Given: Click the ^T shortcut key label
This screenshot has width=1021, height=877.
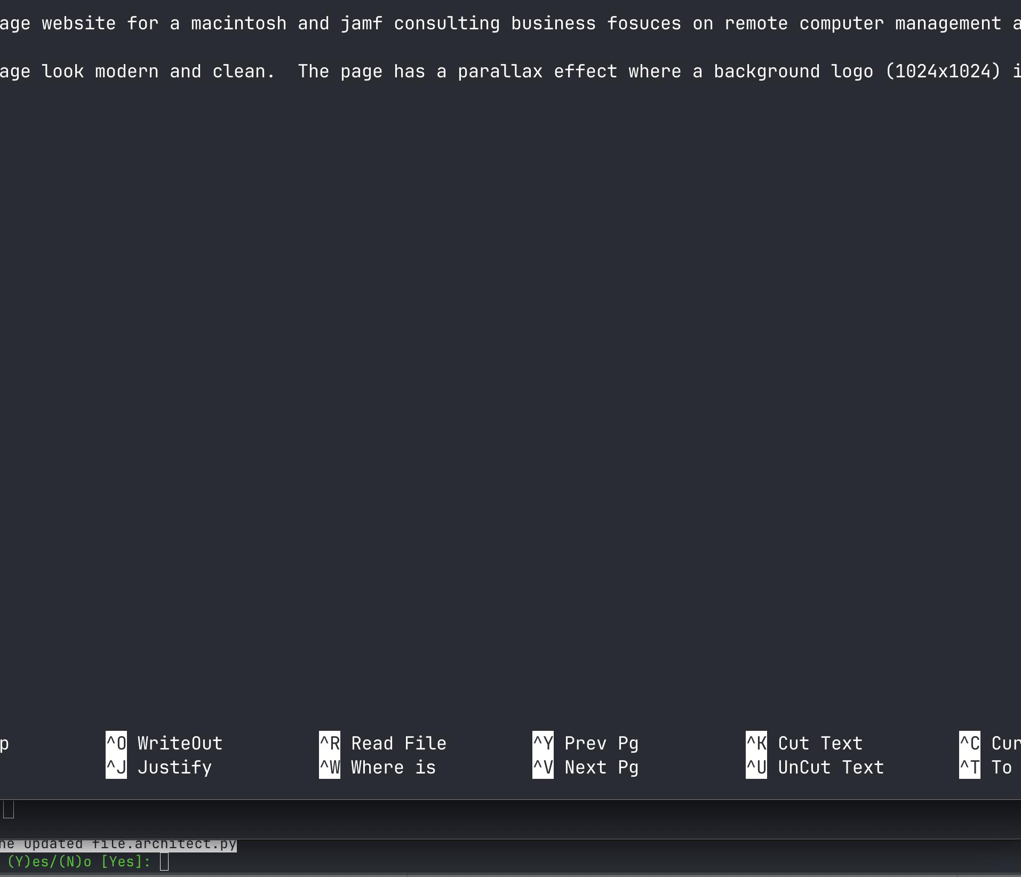Looking at the screenshot, I should point(970,767).
